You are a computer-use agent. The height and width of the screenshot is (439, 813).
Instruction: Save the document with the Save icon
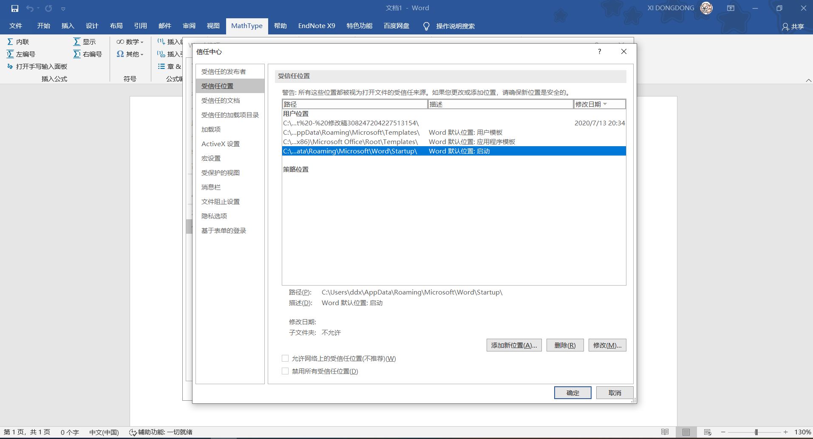click(15, 8)
